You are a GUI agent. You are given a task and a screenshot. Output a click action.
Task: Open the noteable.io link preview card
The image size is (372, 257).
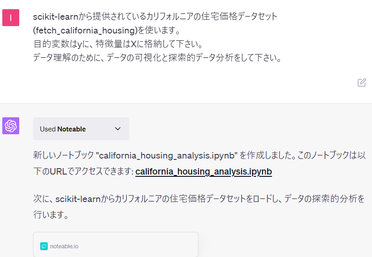click(x=115, y=246)
